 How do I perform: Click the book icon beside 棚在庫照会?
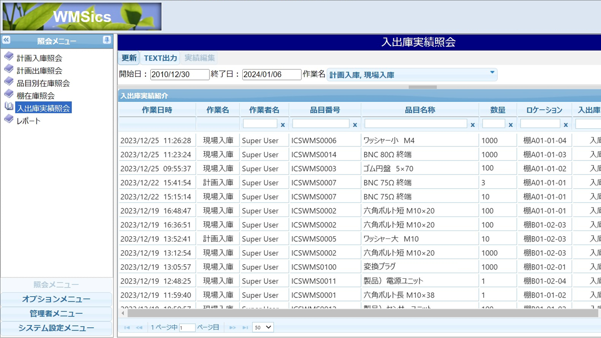point(8,94)
